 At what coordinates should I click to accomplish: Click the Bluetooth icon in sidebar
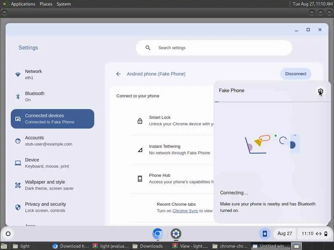pos(18,96)
